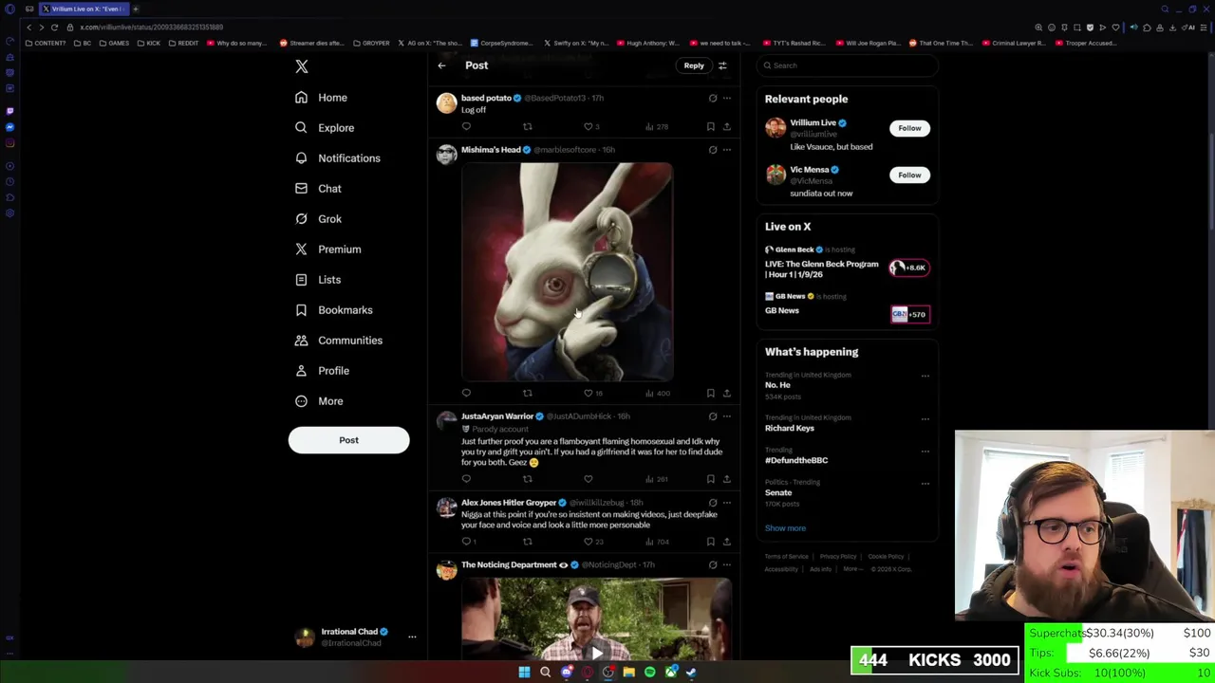Bookmark JustaAryan Warrior's post
Screen dimensions: 1215x683
[x=710, y=479]
